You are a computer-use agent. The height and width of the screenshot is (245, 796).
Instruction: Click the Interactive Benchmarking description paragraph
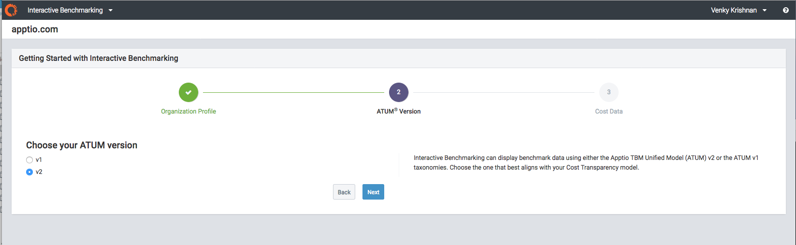click(586, 163)
